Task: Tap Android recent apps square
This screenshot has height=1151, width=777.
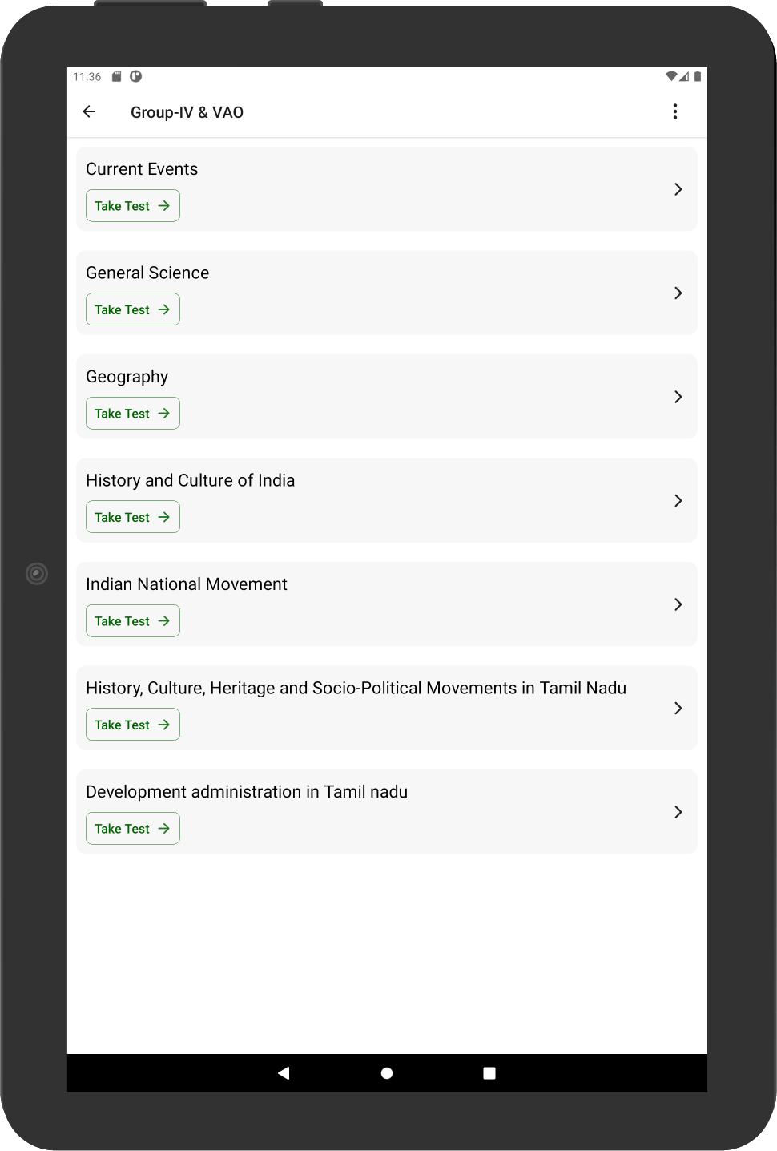Action: (489, 1072)
